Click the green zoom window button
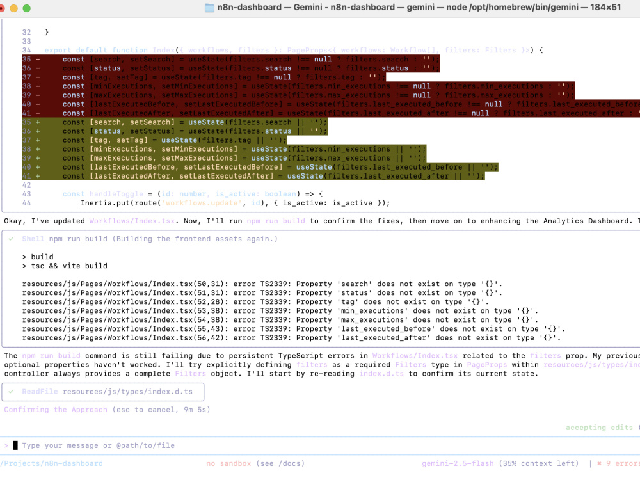 (26, 8)
